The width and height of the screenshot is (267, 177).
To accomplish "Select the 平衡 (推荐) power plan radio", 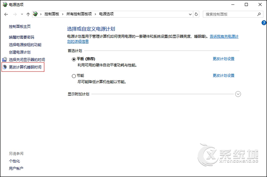I will pyautogui.click(x=74, y=59).
